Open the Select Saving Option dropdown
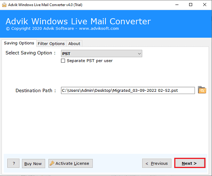The image size is (212, 176). click(101, 53)
